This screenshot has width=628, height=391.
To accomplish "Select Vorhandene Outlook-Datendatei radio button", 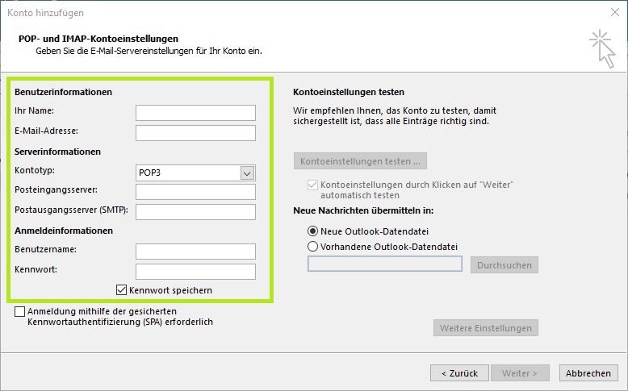I will coord(312,247).
